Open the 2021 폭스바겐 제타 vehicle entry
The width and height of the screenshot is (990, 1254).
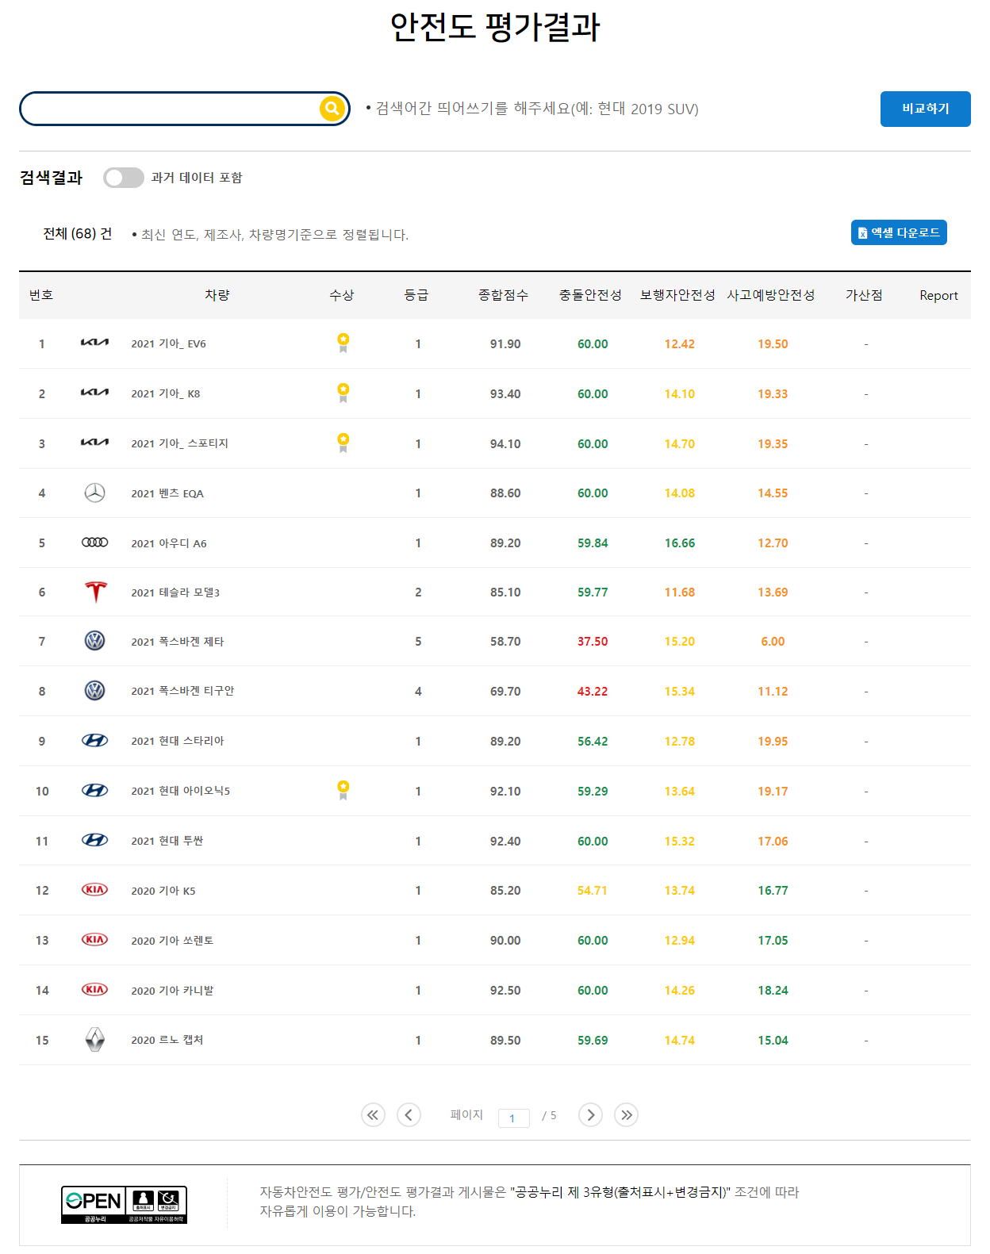178,642
